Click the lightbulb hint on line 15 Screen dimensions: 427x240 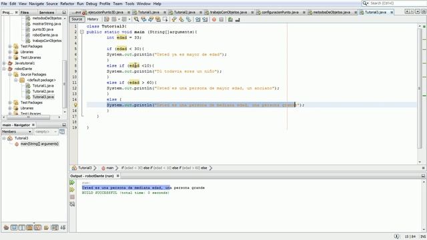(x=75, y=105)
